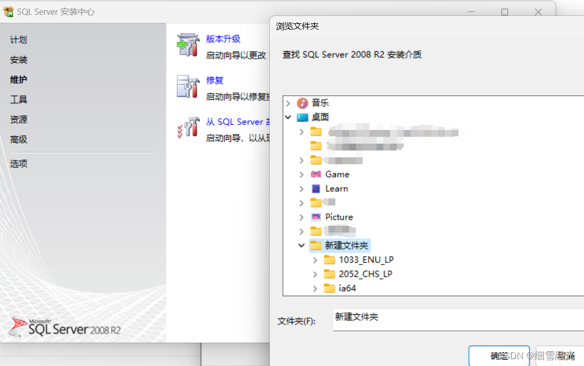
Task: Open the 修复 wizard link
Action: pos(214,80)
